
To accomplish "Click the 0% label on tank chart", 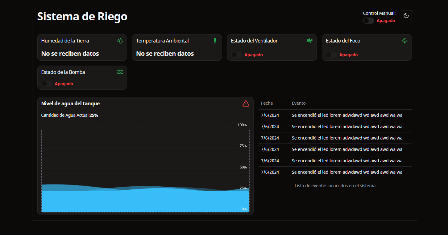I will pos(244,209).
